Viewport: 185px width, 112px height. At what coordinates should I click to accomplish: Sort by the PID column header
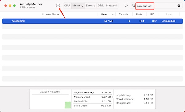pos(152,14)
